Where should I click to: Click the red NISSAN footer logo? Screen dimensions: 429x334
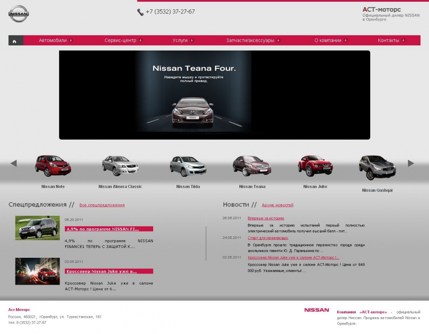click(317, 310)
